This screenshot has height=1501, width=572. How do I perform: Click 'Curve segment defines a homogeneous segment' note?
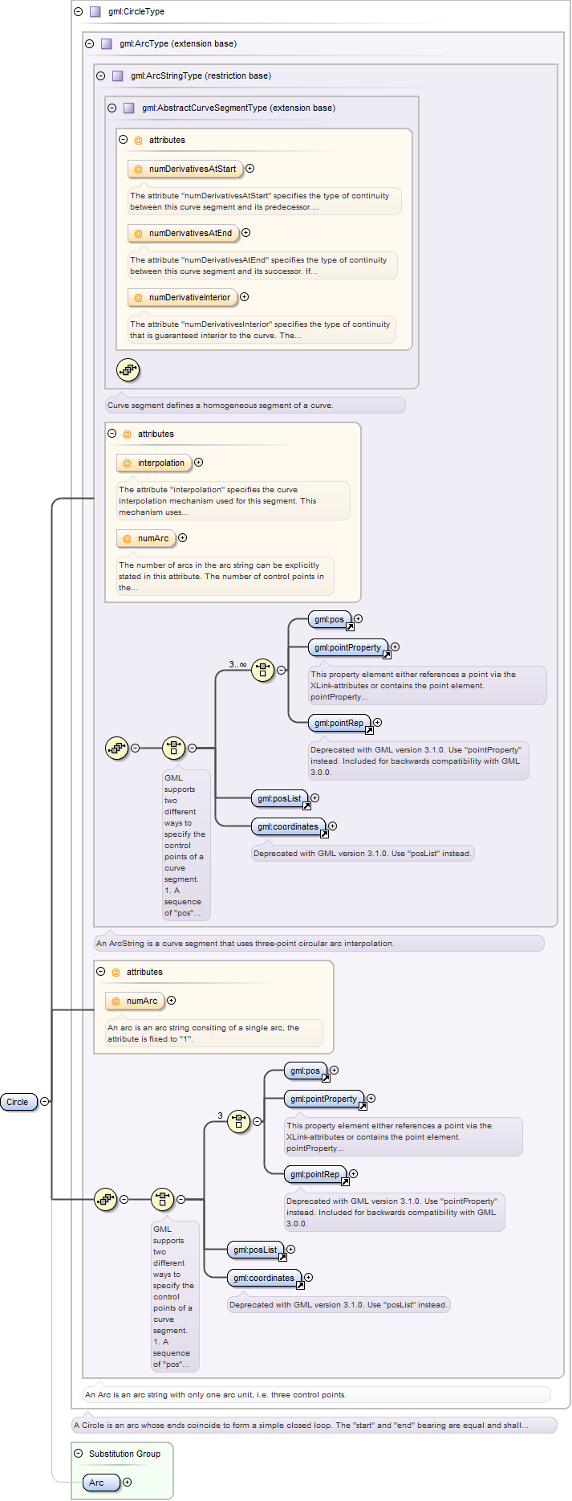255,406
